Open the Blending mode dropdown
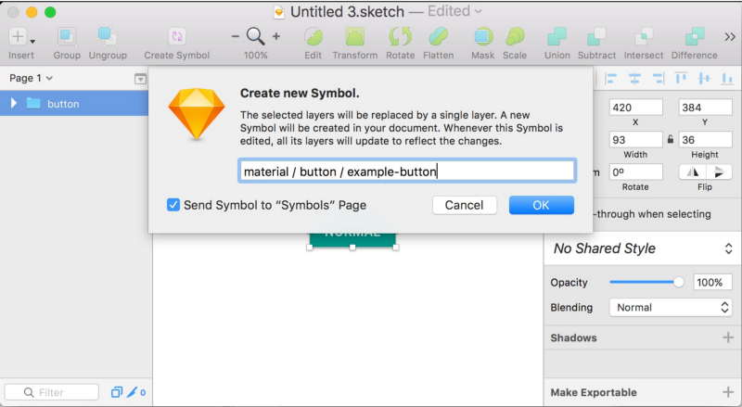742x407 pixels. pos(670,308)
